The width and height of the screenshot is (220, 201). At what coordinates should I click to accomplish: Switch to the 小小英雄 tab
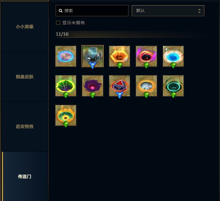[25, 27]
